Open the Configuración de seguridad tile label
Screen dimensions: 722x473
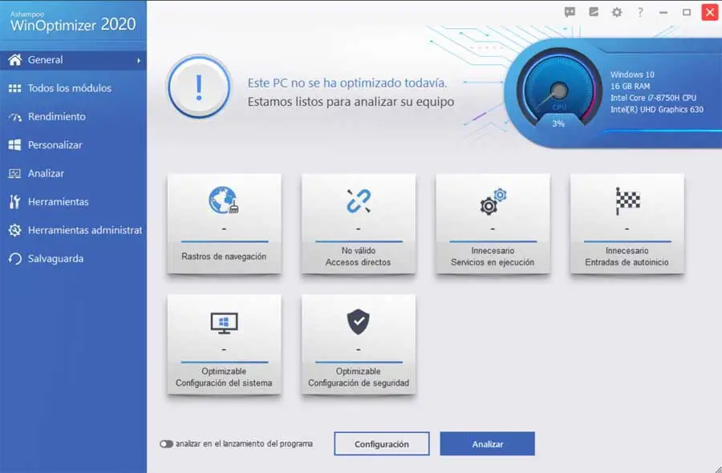click(359, 383)
